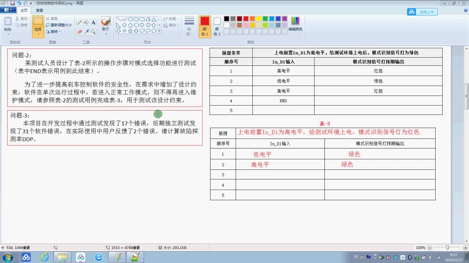469x263 pixels.
Task: Click the scroll down arrow of the canvas scrollbar
Action: [466, 241]
